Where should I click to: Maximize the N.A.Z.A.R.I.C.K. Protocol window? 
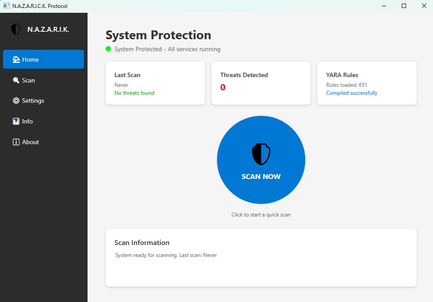403,6
